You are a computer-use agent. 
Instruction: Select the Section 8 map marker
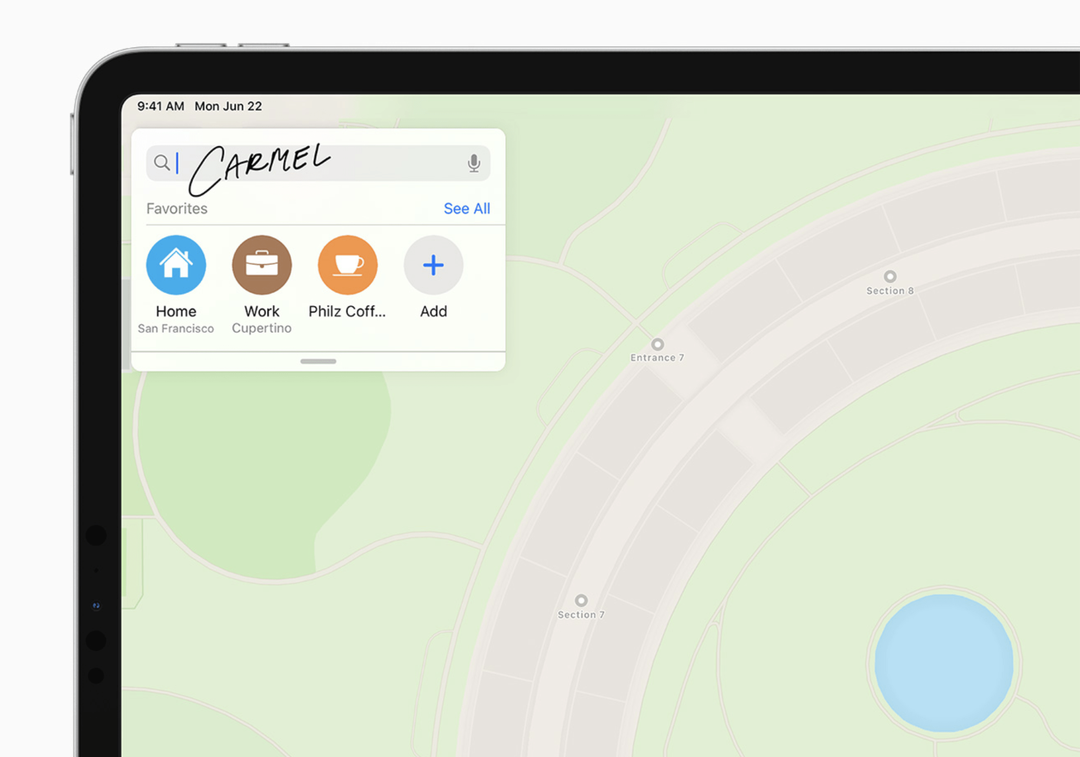tap(890, 276)
